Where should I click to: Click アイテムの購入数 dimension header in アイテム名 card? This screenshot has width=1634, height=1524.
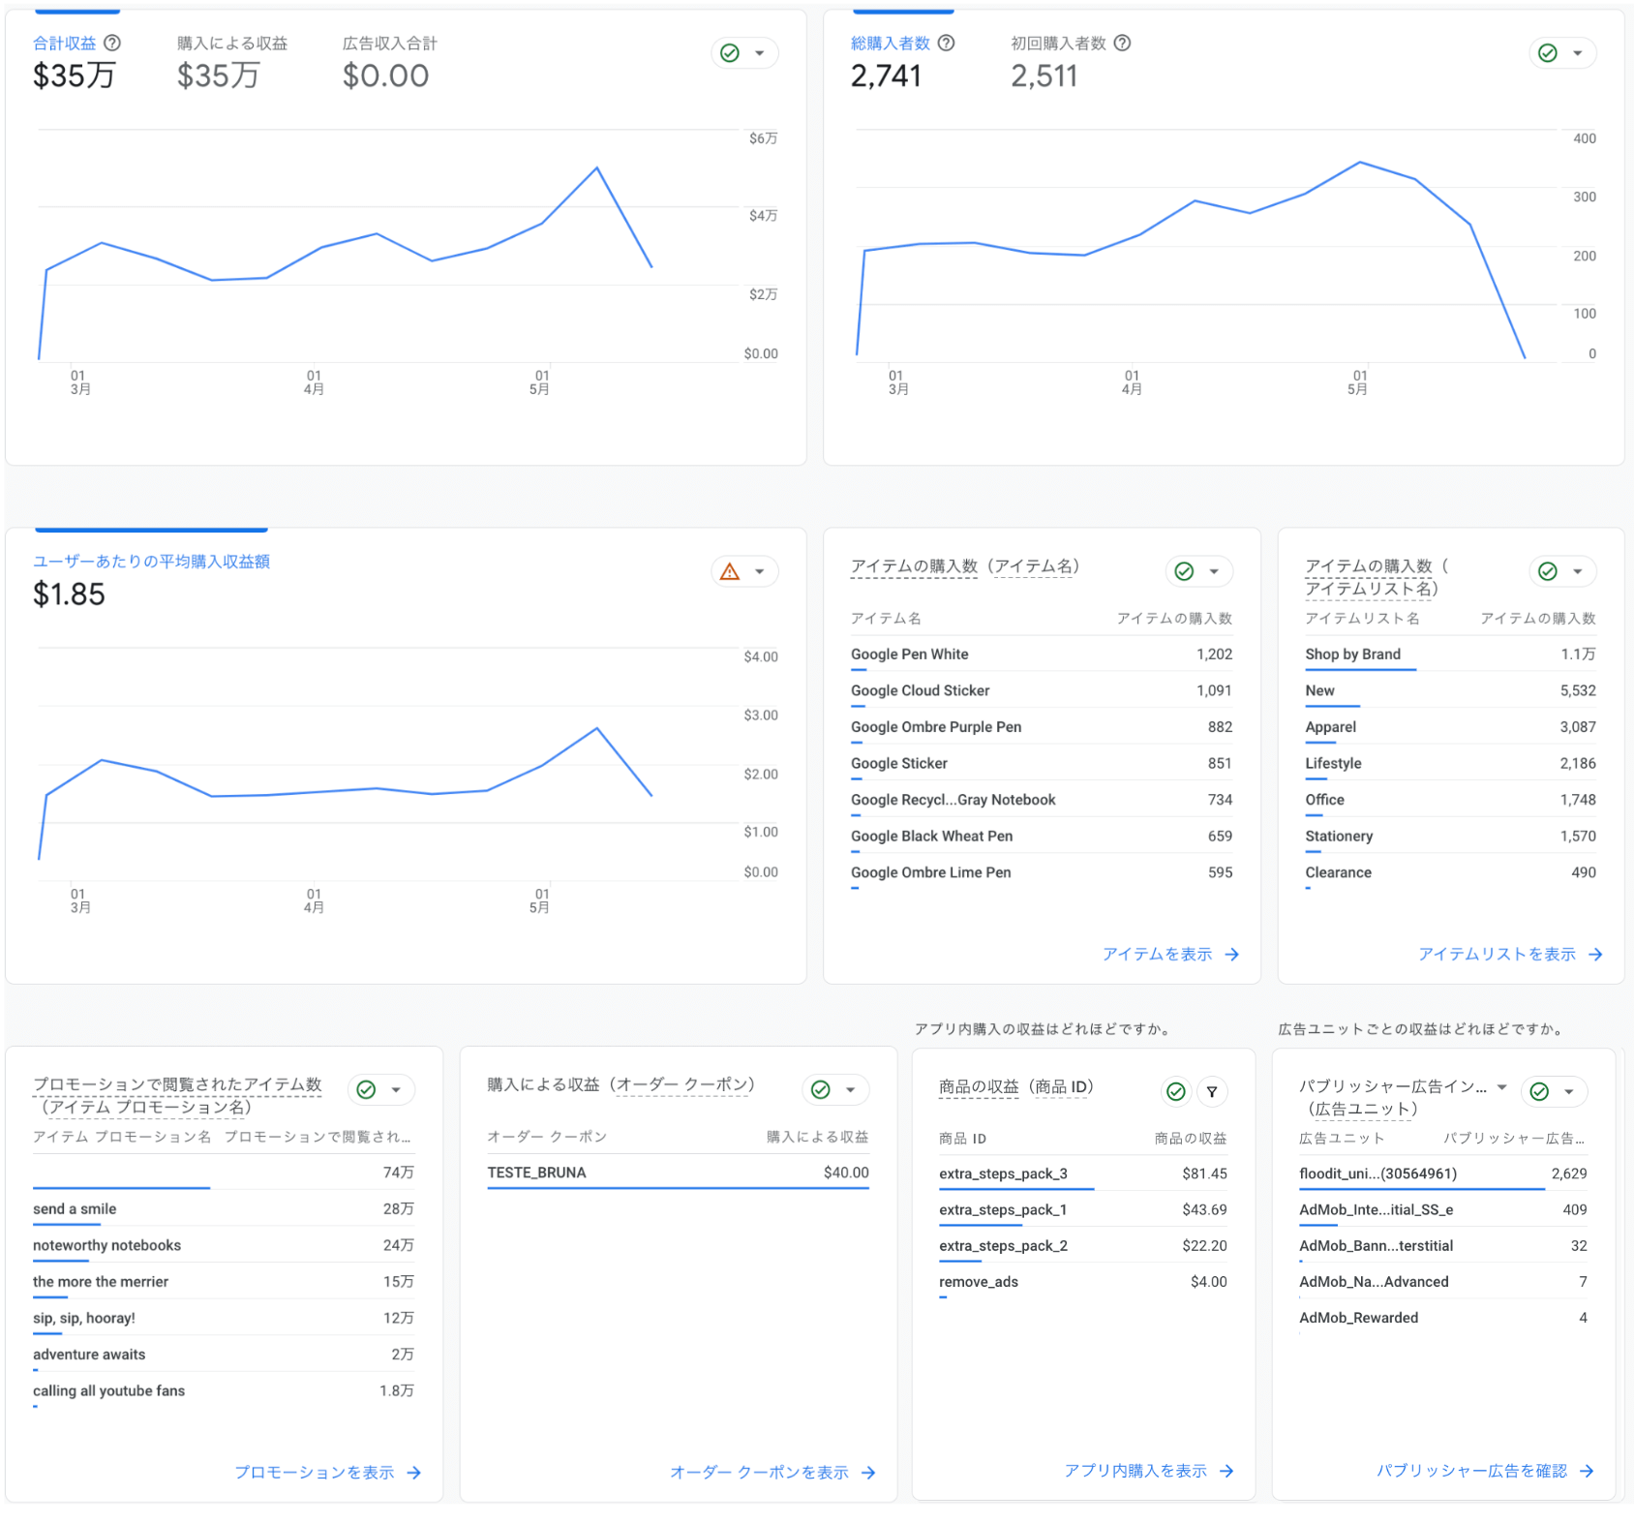click(1174, 618)
